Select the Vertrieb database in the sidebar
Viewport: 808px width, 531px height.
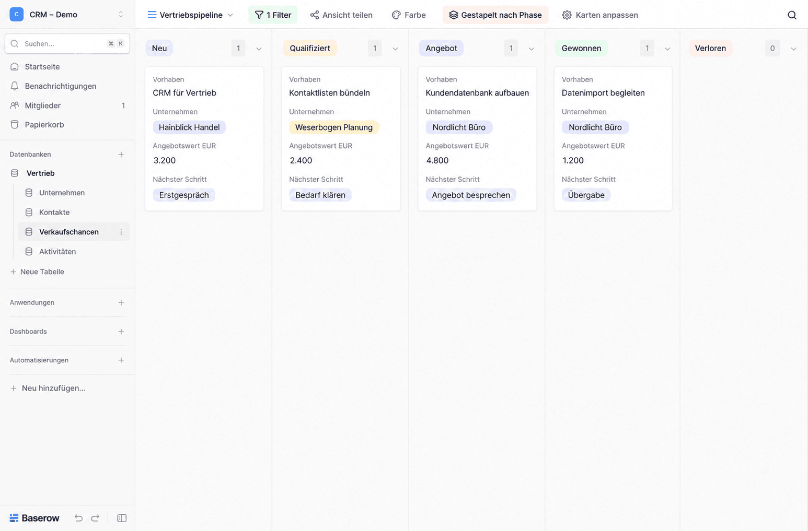(67, 173)
